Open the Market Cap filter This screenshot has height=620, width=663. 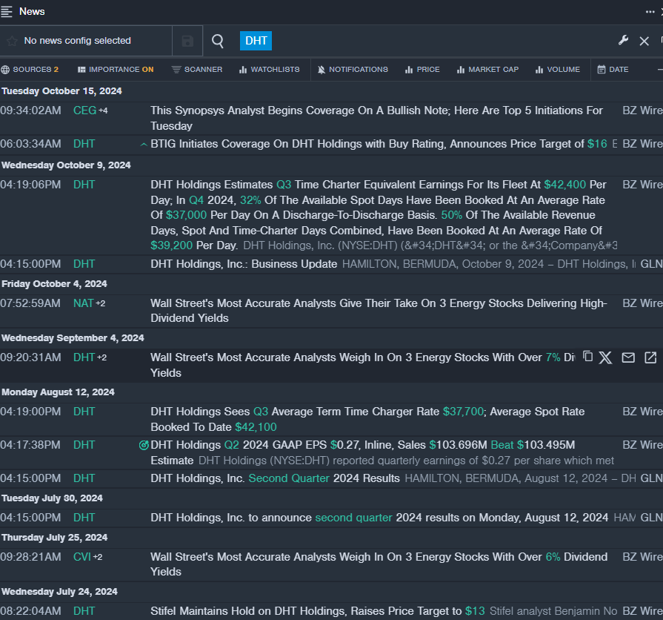tap(487, 70)
